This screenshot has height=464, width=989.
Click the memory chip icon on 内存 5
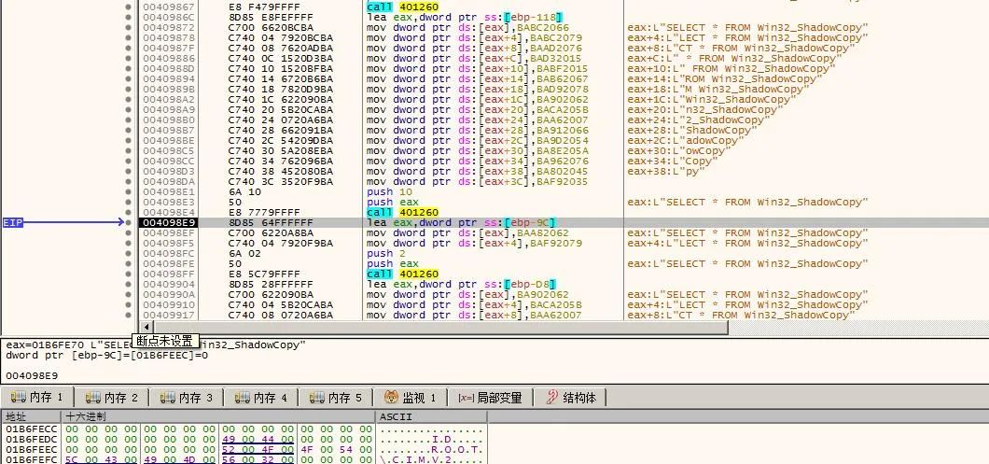point(317,398)
